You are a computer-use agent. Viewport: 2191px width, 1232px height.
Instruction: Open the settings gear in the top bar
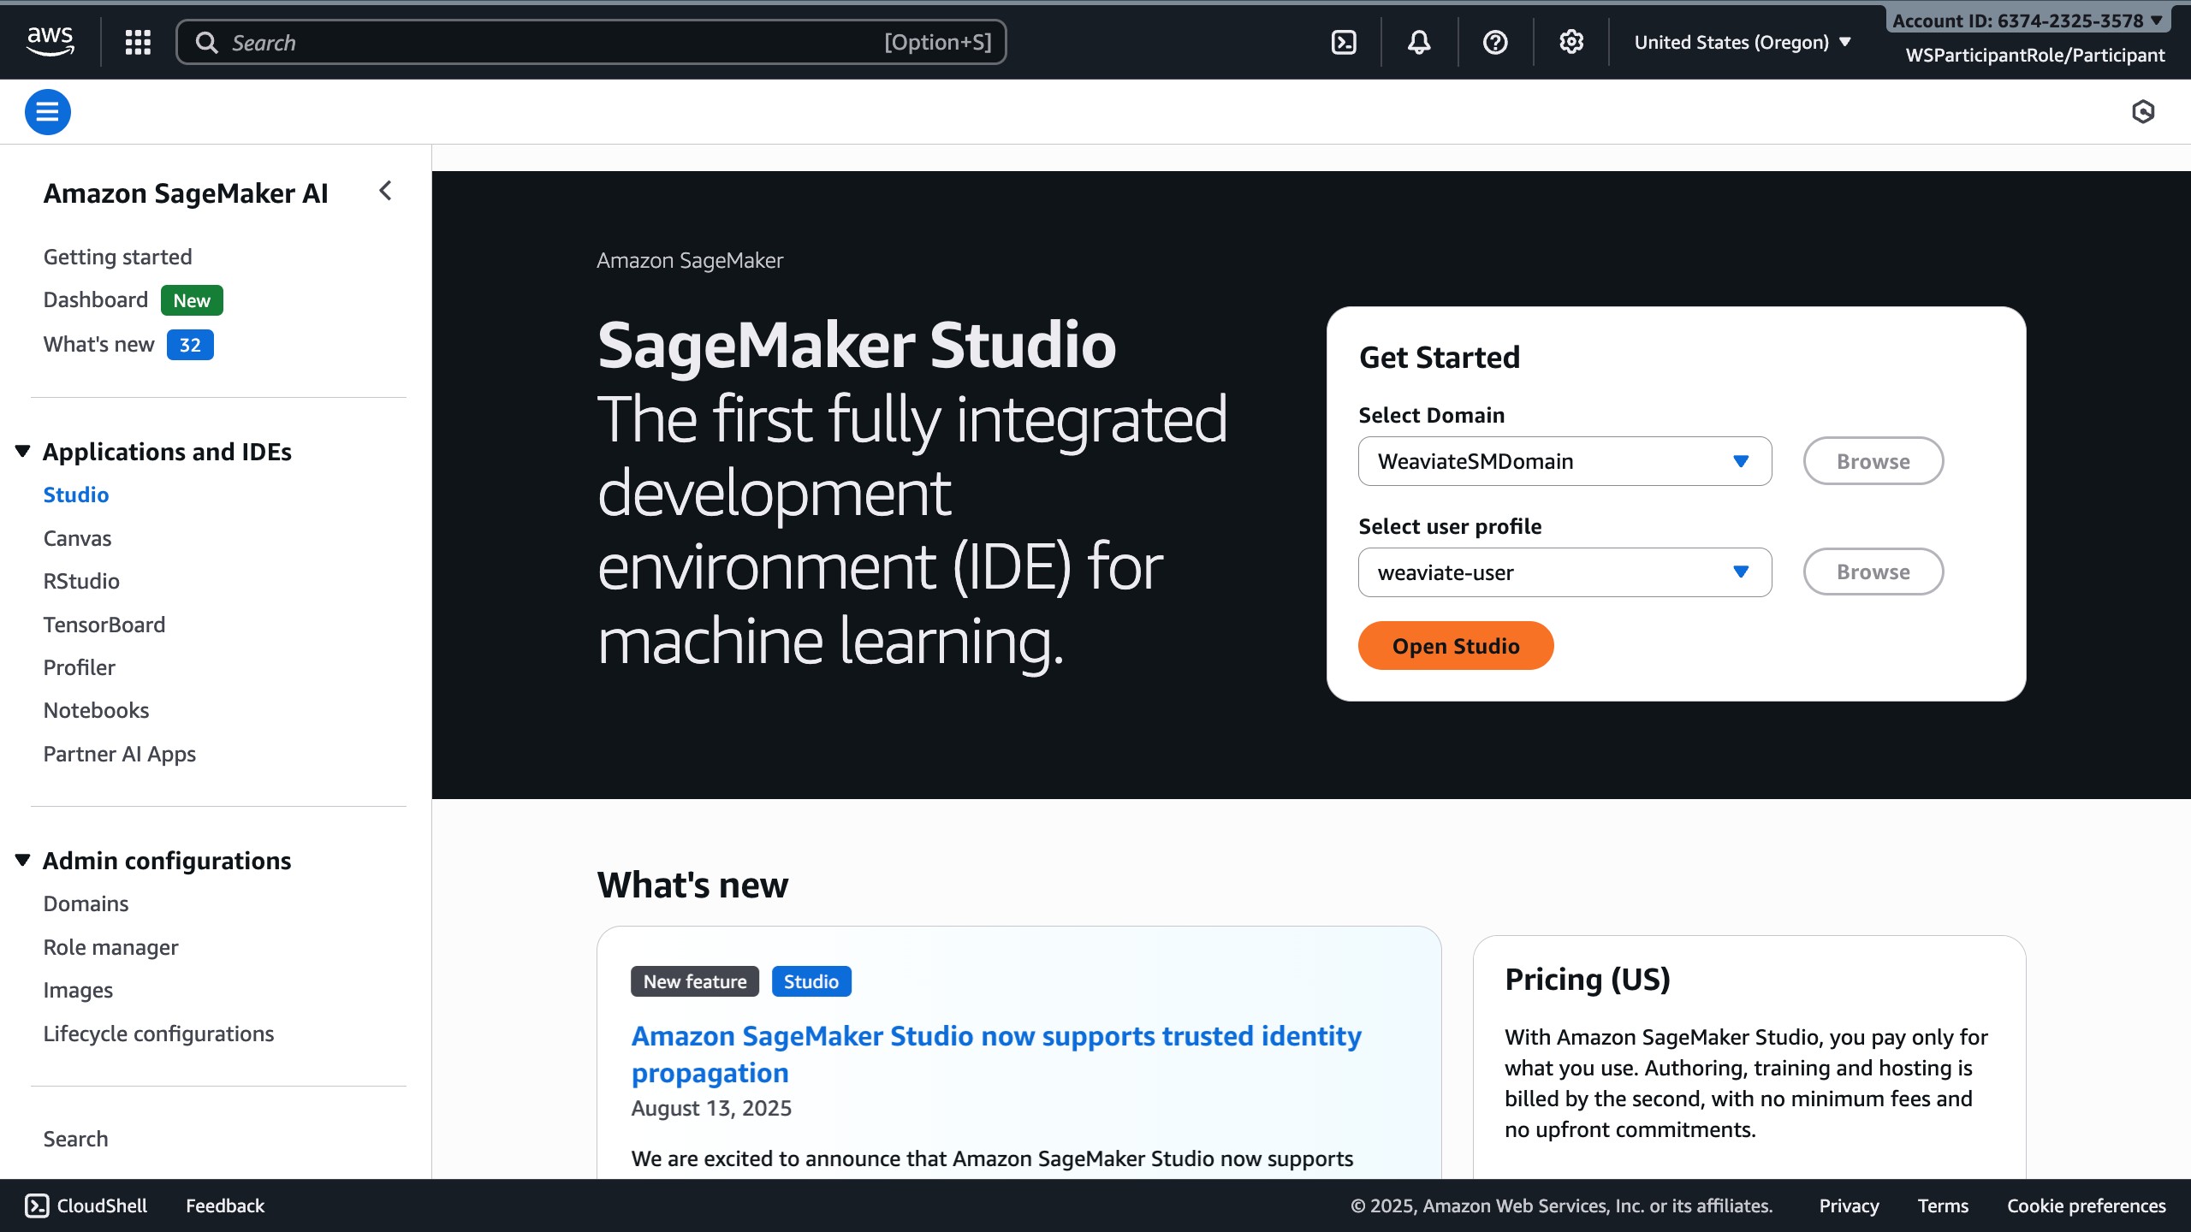click(x=1571, y=42)
